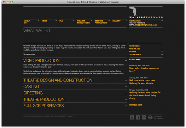This screenshot has width=186, height=128.
Task: Click the Tuesday, April 13th, 2010 date
Action: (x=138, y=78)
